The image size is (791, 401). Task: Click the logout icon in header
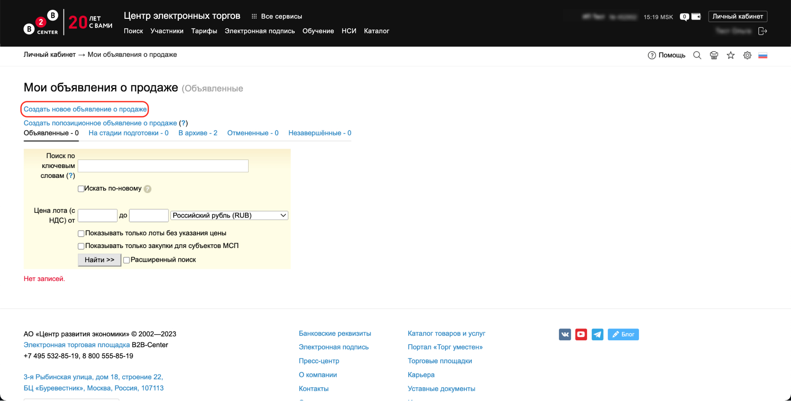click(763, 31)
